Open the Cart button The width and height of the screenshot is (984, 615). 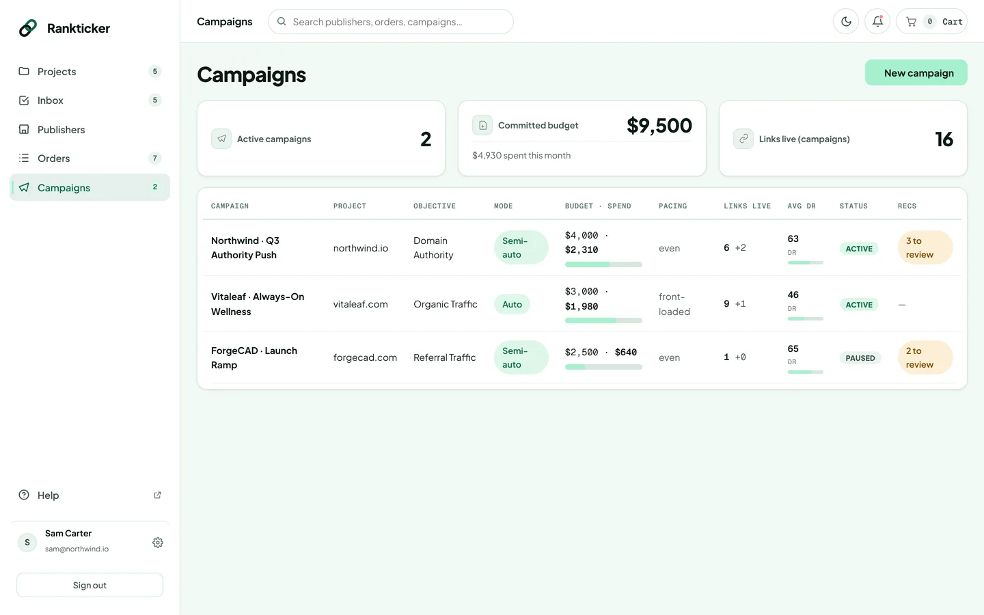931,22
